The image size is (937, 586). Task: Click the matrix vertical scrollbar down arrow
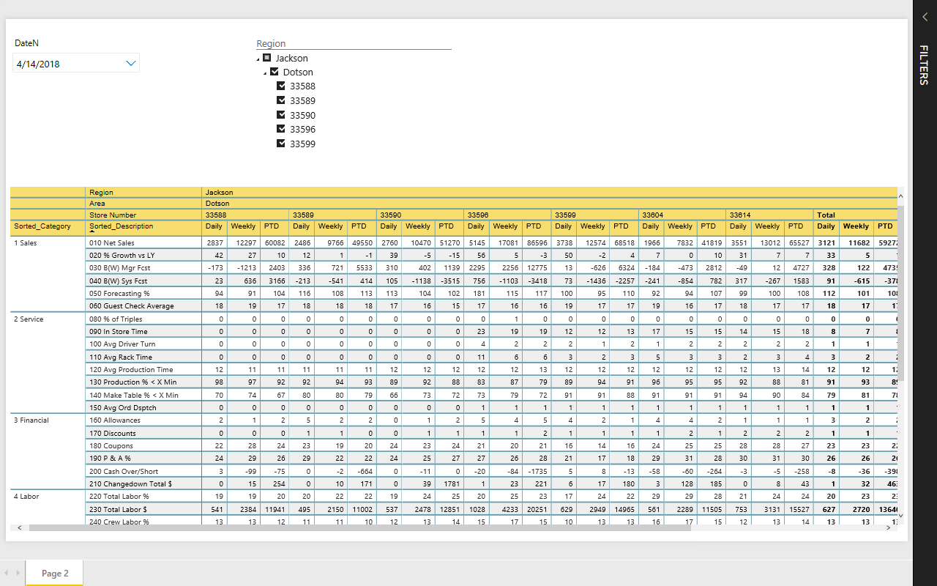click(900, 516)
